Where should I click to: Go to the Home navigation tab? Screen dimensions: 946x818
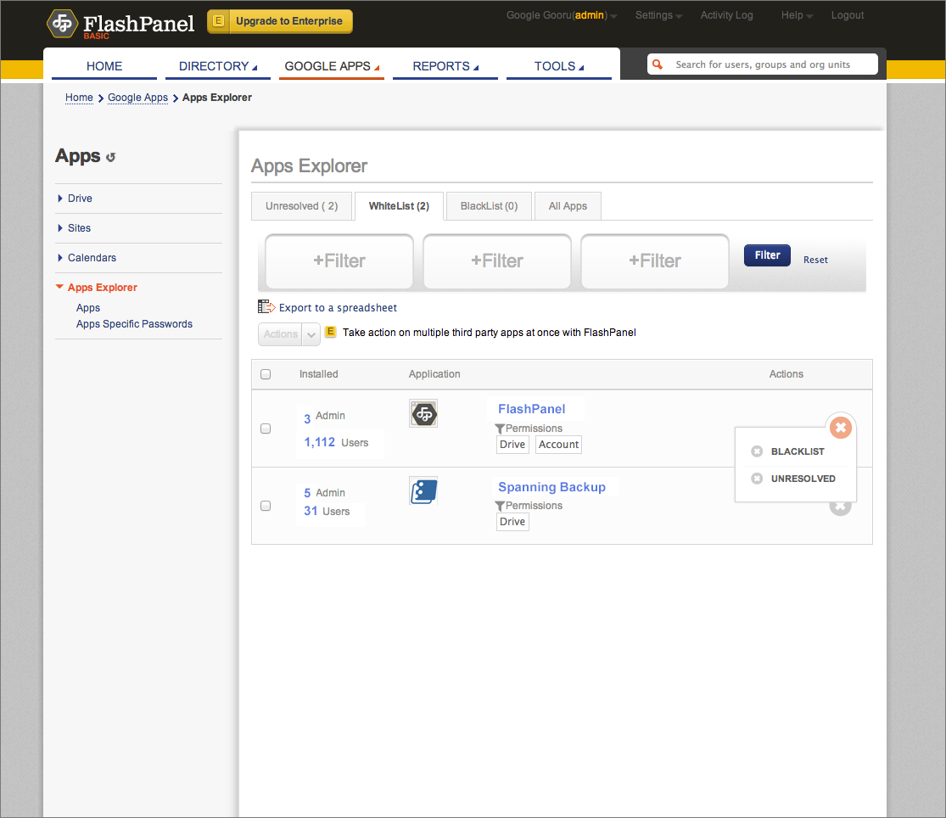point(104,66)
